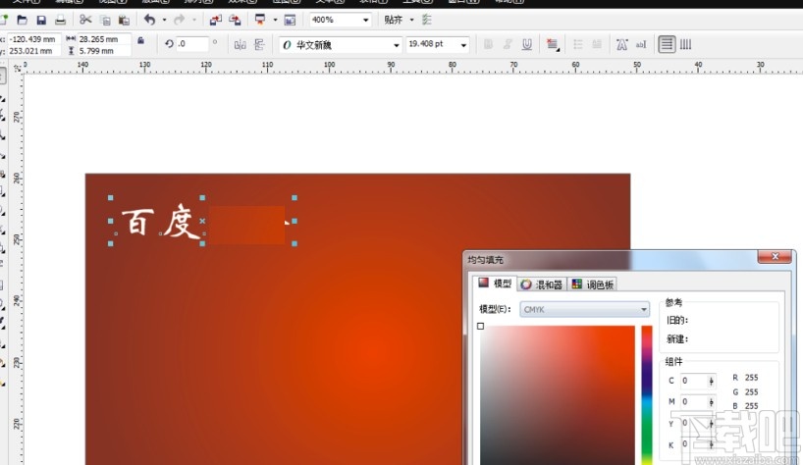Viewport: 803px width, 465px height.
Task: Switch to the 调色板 tab
Action: [x=593, y=284]
